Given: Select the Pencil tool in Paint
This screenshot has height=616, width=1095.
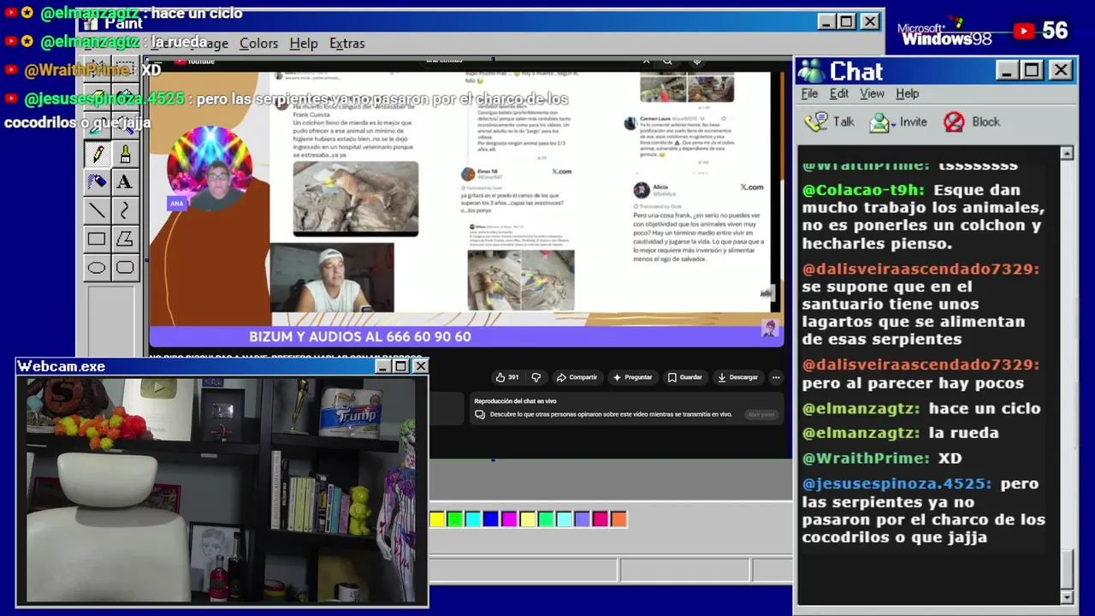Looking at the screenshot, I should 97,155.
